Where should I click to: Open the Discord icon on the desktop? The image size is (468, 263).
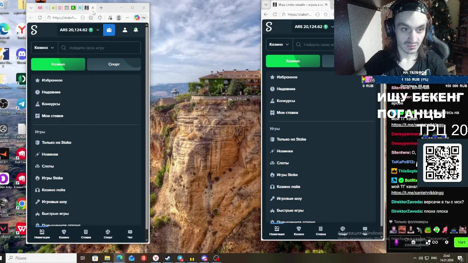[x=21, y=57]
